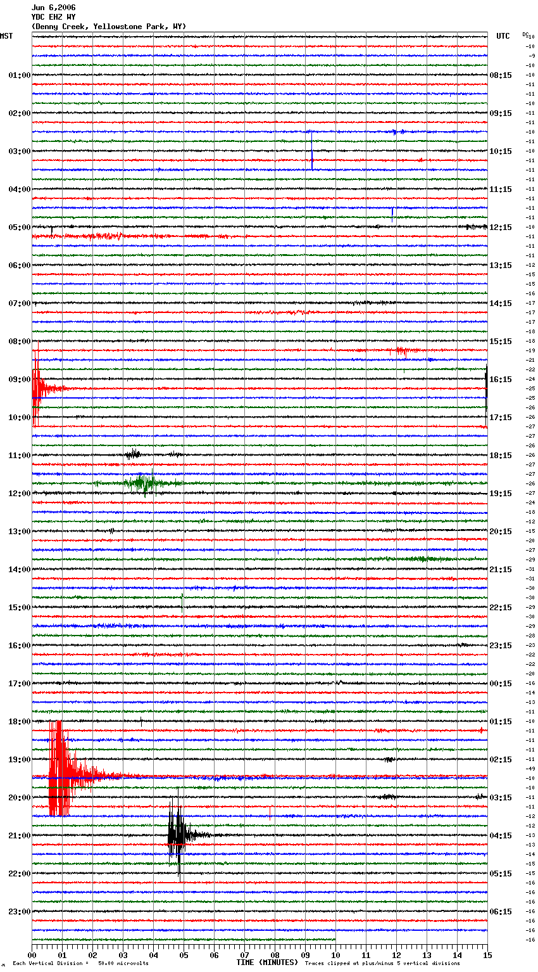Image resolution: width=538 pixels, height=972 pixels.
Task: Select the 06:15 UTC time label
Action: 501,912
